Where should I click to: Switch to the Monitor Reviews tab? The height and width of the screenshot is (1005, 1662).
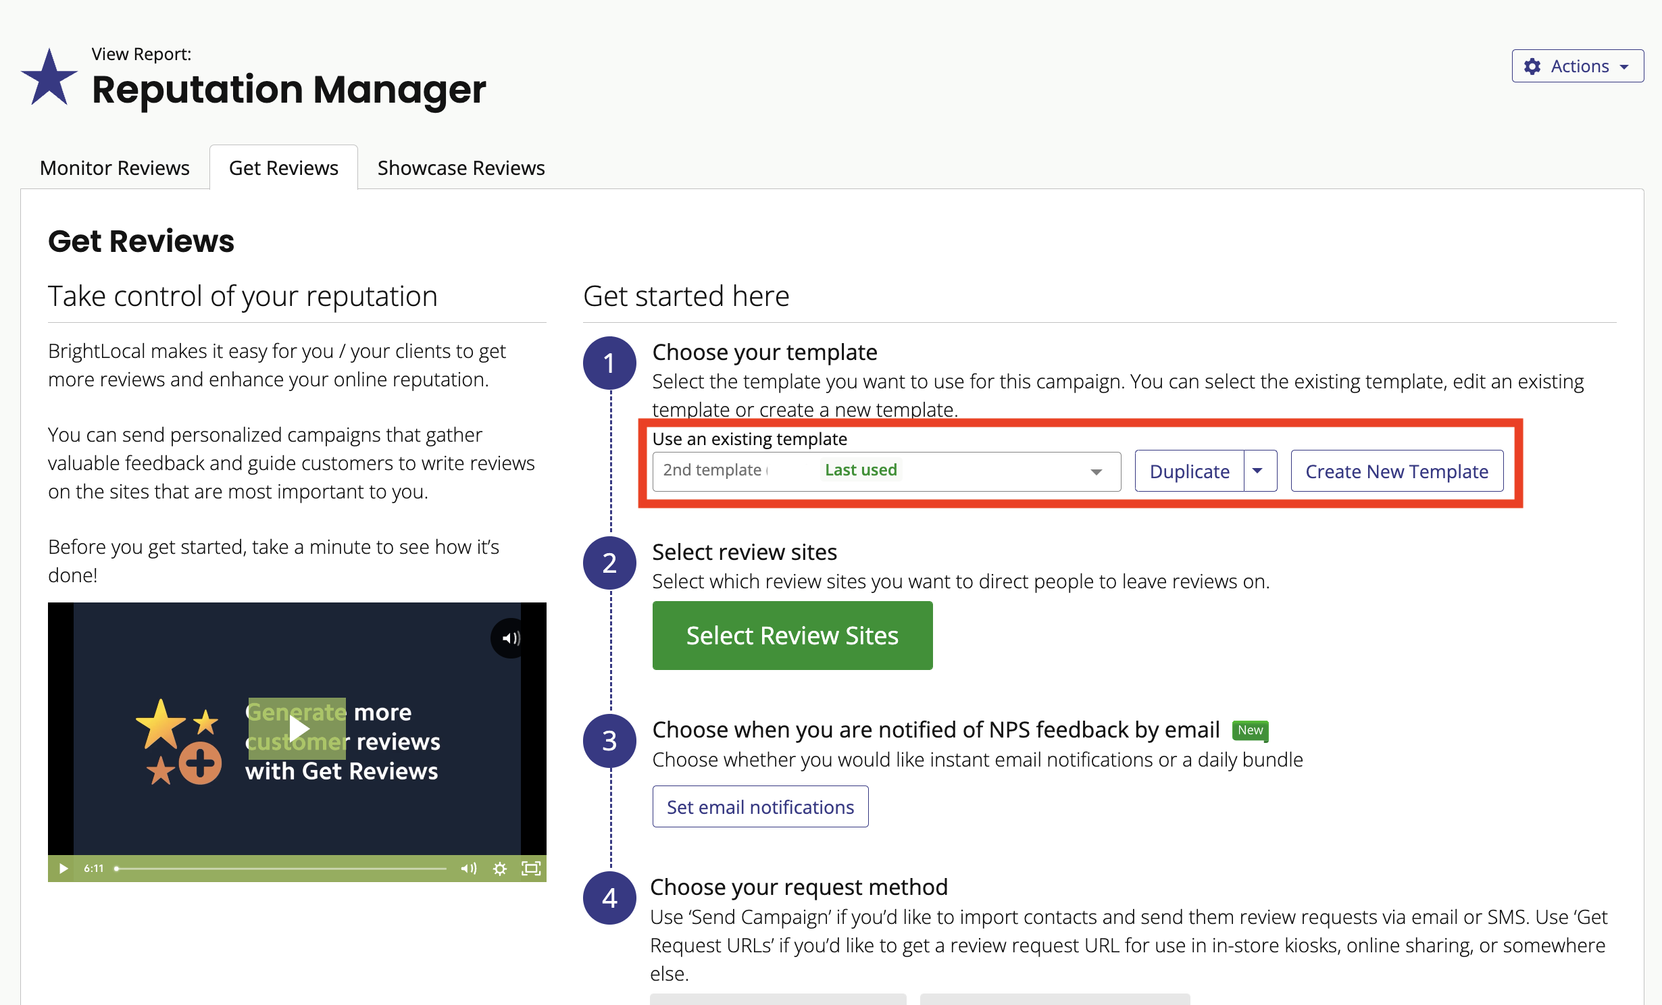pyautogui.click(x=115, y=167)
